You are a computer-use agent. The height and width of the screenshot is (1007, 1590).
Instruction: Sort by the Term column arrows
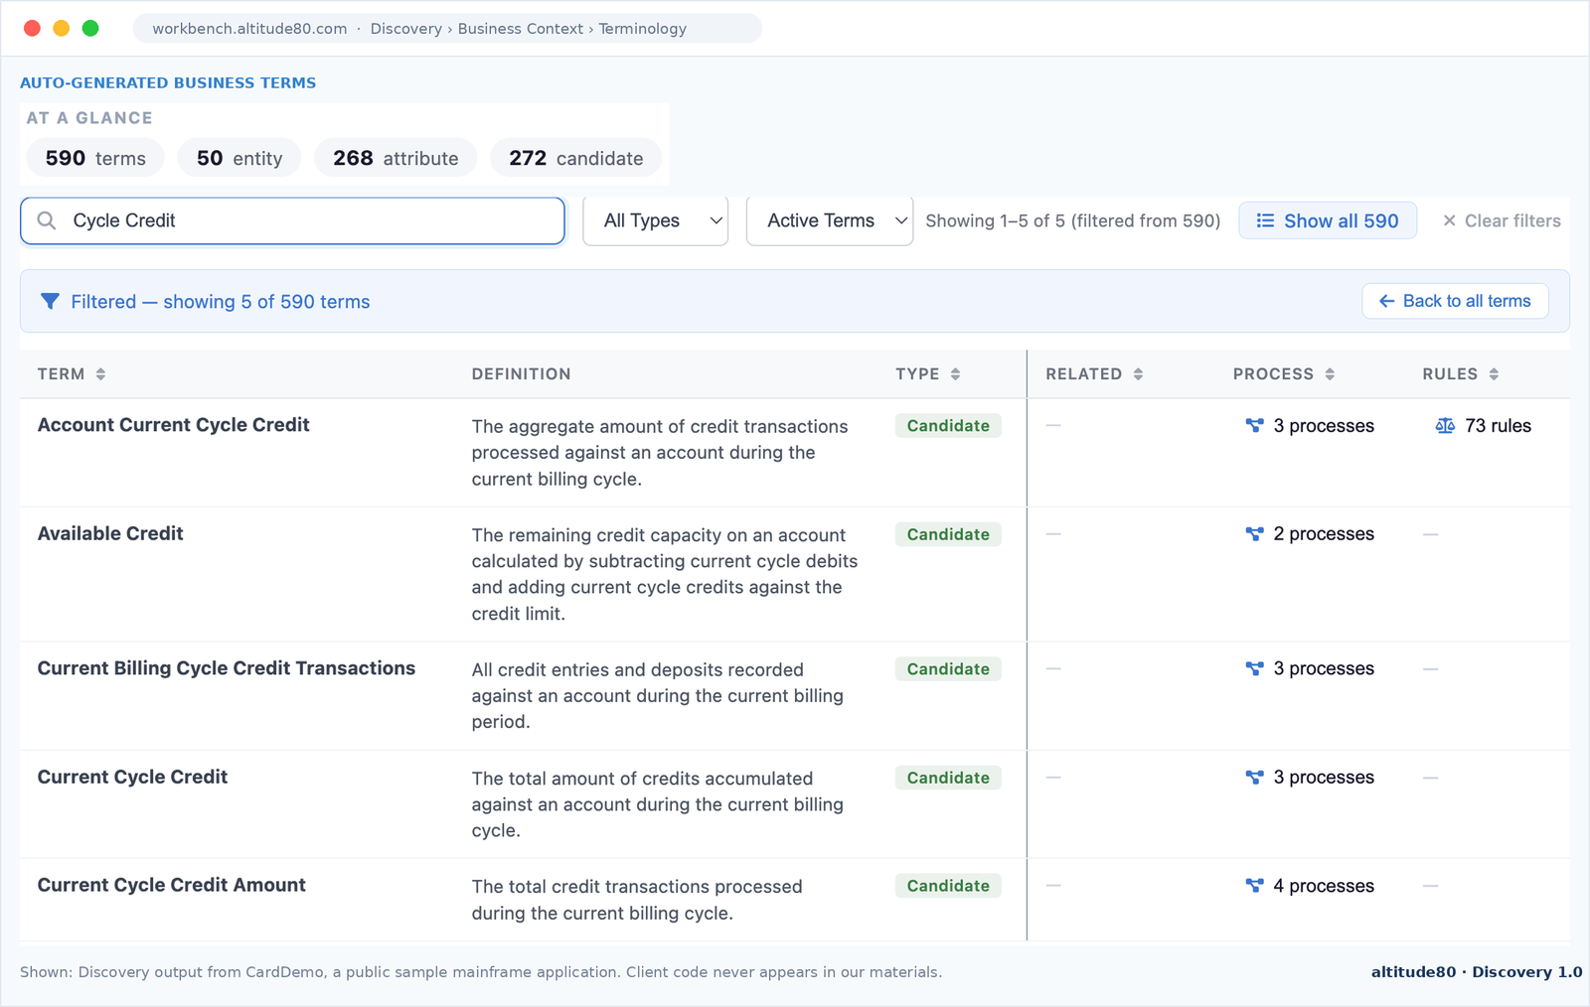[x=100, y=374]
